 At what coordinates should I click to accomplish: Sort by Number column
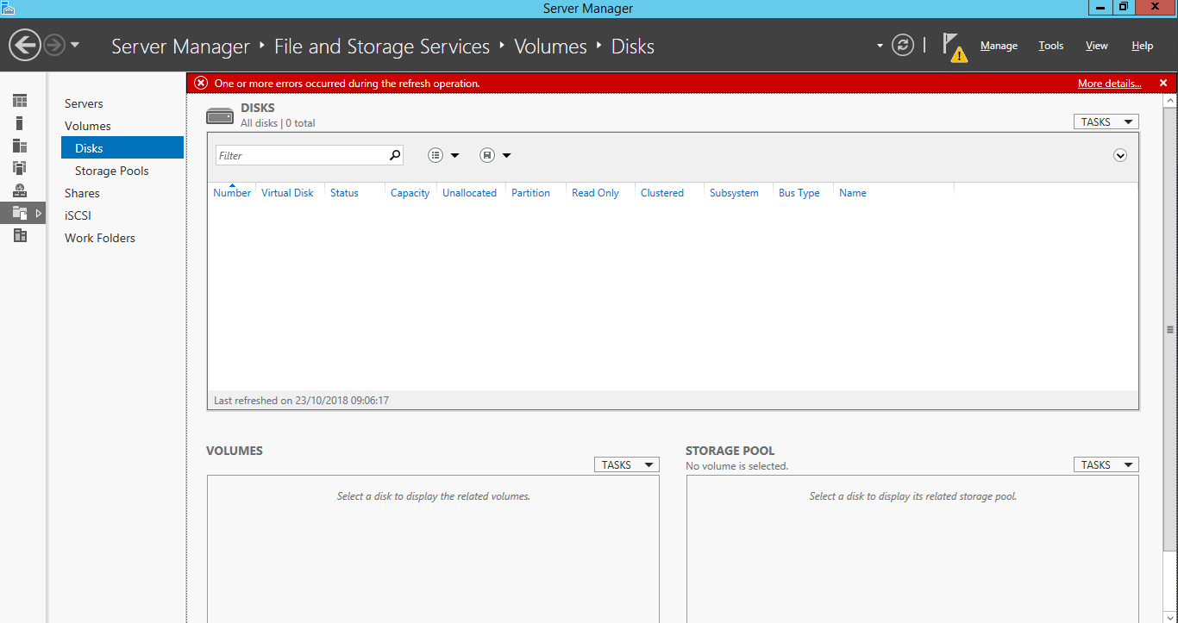(232, 193)
